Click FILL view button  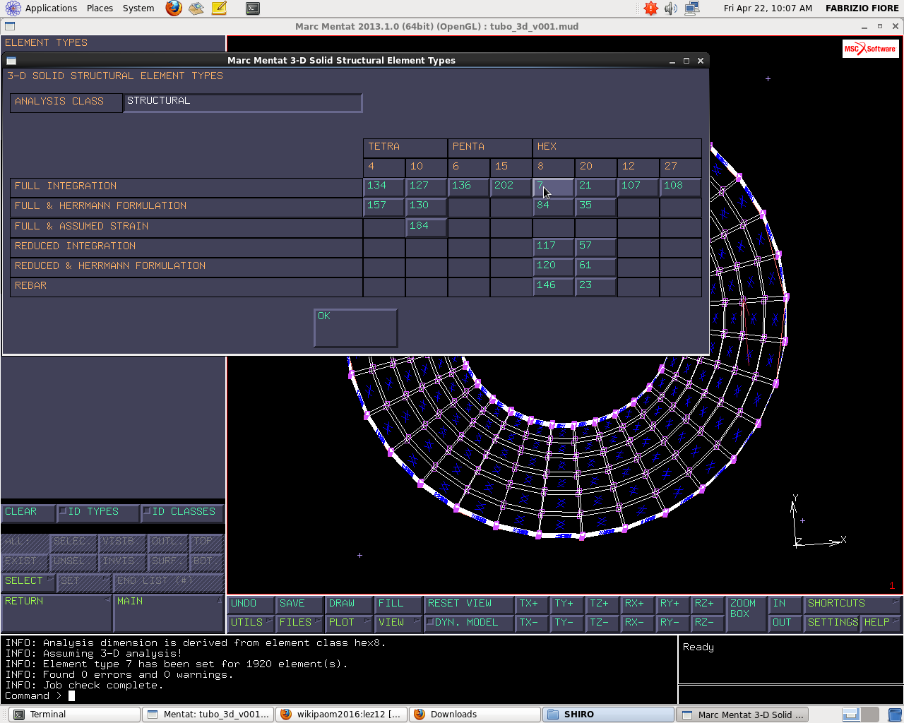[398, 604]
